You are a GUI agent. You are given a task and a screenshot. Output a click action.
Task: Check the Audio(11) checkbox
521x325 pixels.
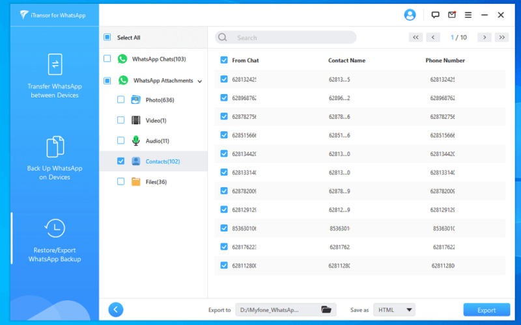(120, 140)
